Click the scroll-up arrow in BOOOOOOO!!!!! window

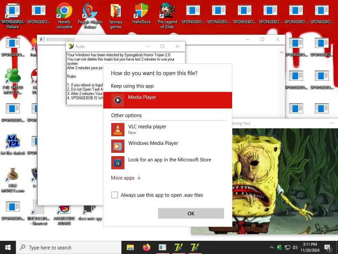pyautogui.click(x=282, y=53)
